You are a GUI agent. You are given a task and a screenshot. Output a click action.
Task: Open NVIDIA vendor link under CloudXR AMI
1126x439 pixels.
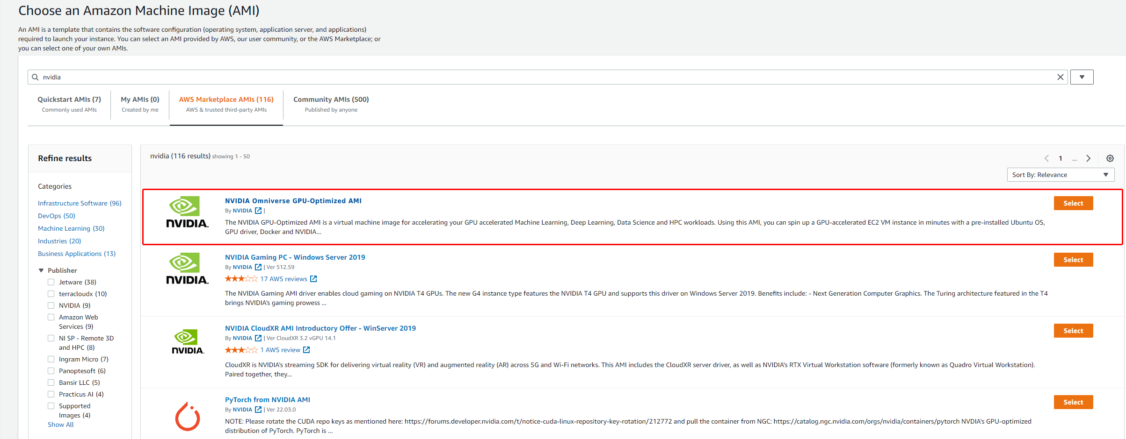(242, 338)
